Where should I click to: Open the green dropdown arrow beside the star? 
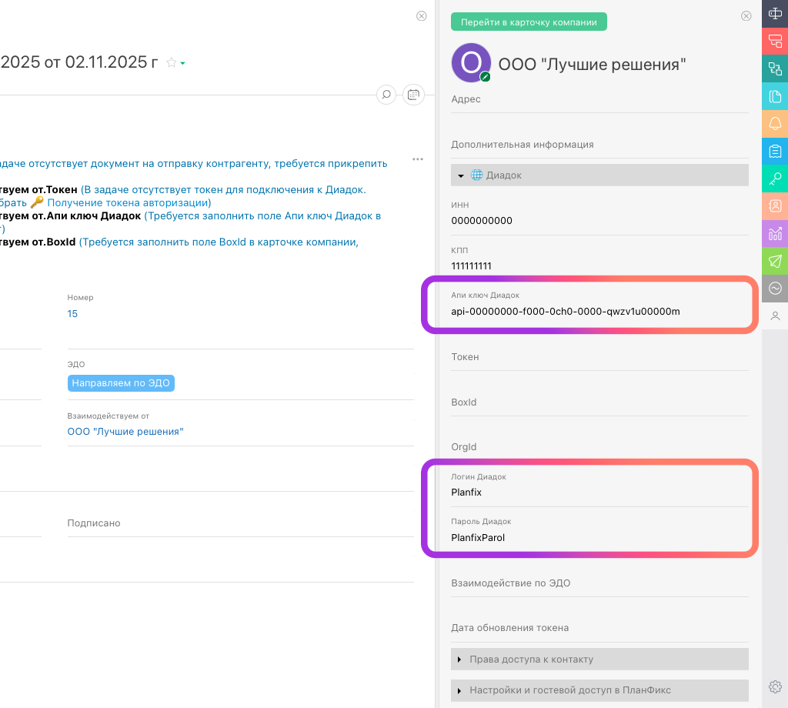coord(182,64)
